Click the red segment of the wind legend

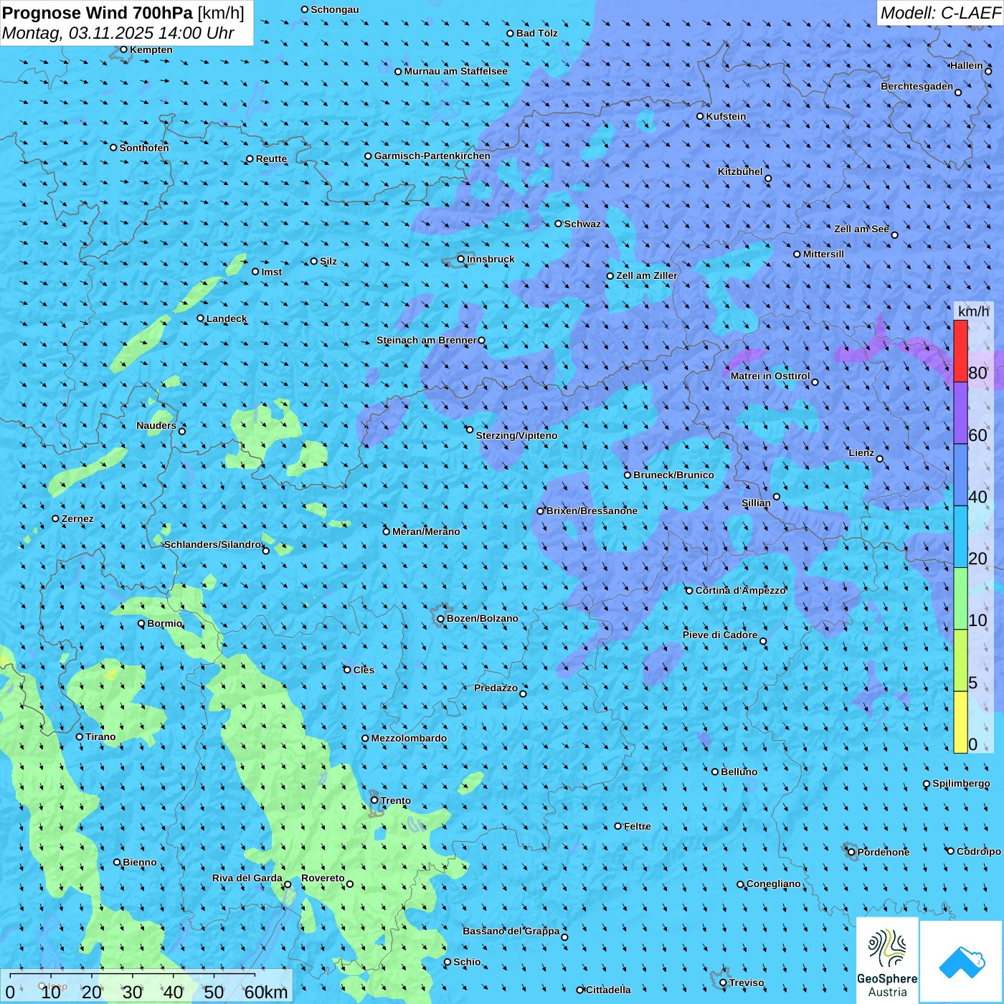[960, 351]
